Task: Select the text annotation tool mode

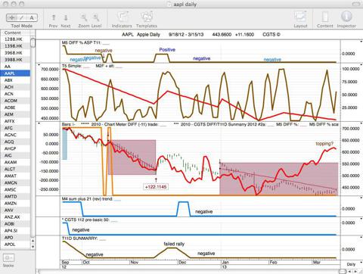Action: point(32,17)
